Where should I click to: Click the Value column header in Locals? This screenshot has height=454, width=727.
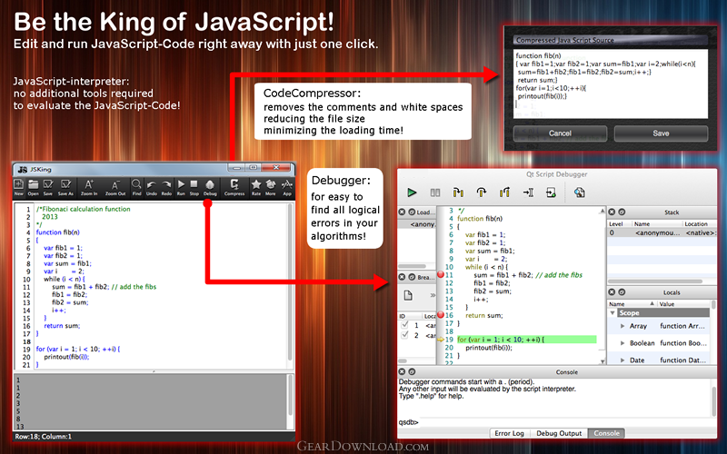click(x=683, y=304)
